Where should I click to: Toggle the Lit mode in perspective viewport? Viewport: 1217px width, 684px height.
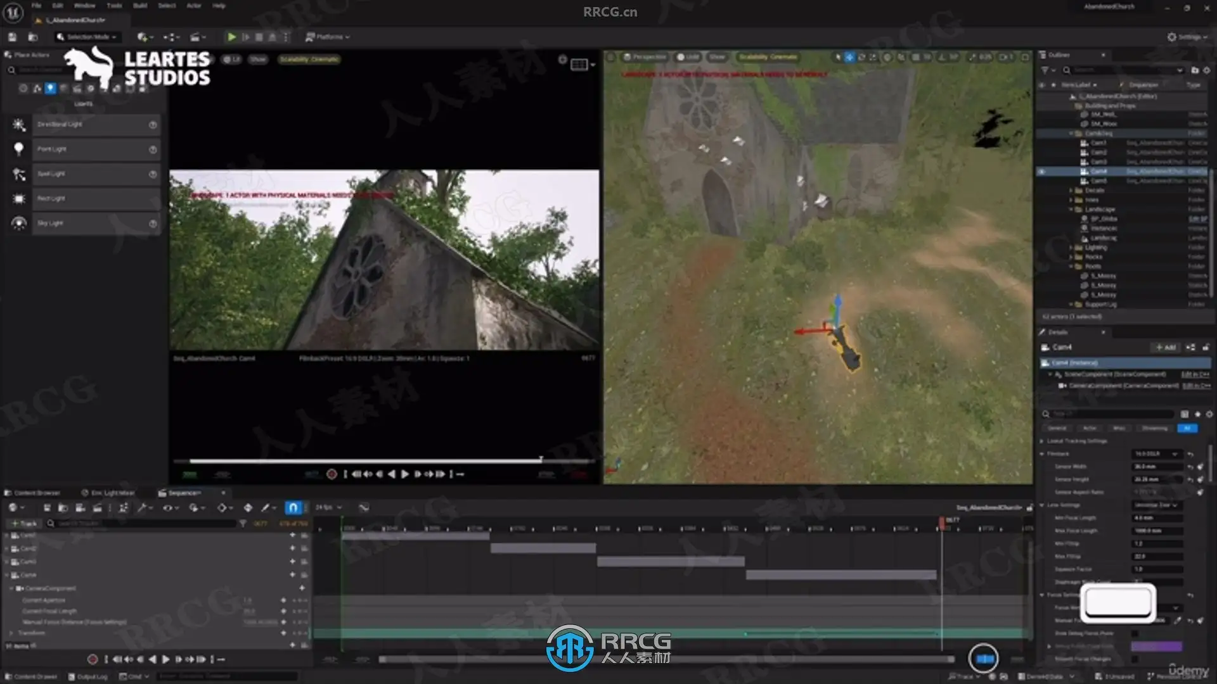688,57
